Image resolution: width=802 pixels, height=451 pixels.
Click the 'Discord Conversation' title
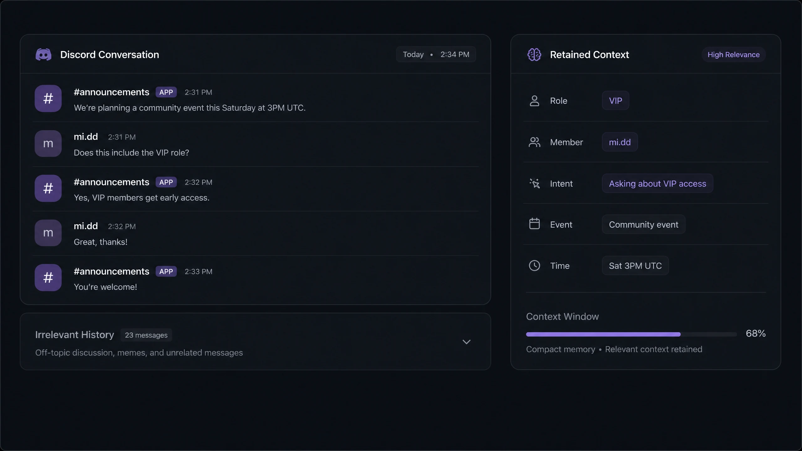pos(110,54)
